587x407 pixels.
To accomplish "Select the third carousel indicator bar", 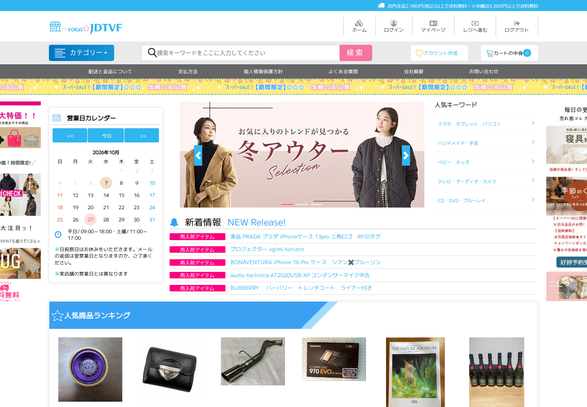I will pyautogui.click(x=317, y=204).
